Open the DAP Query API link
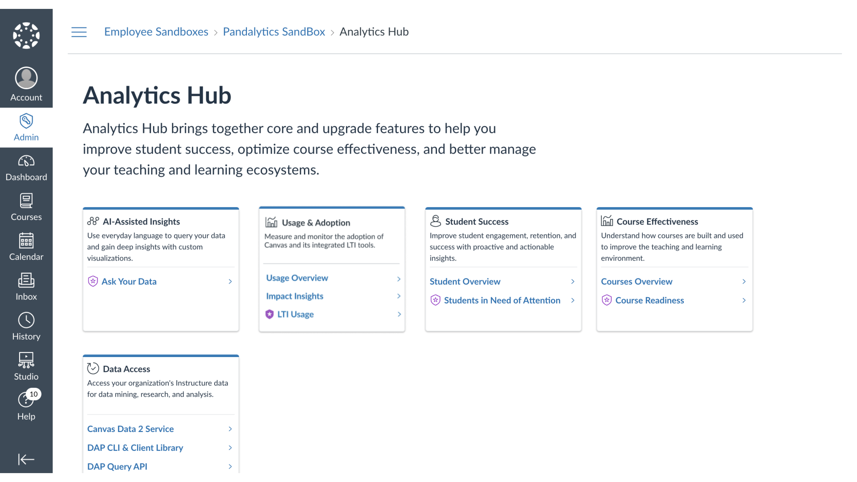857x482 pixels. 117,466
